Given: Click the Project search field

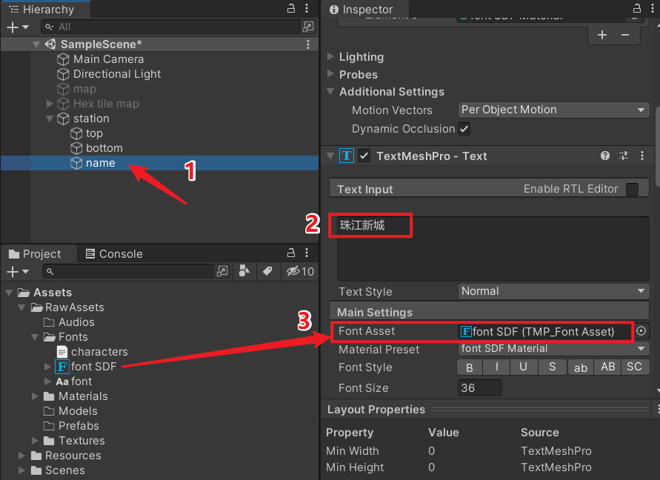Looking at the screenshot, I should tap(128, 272).
